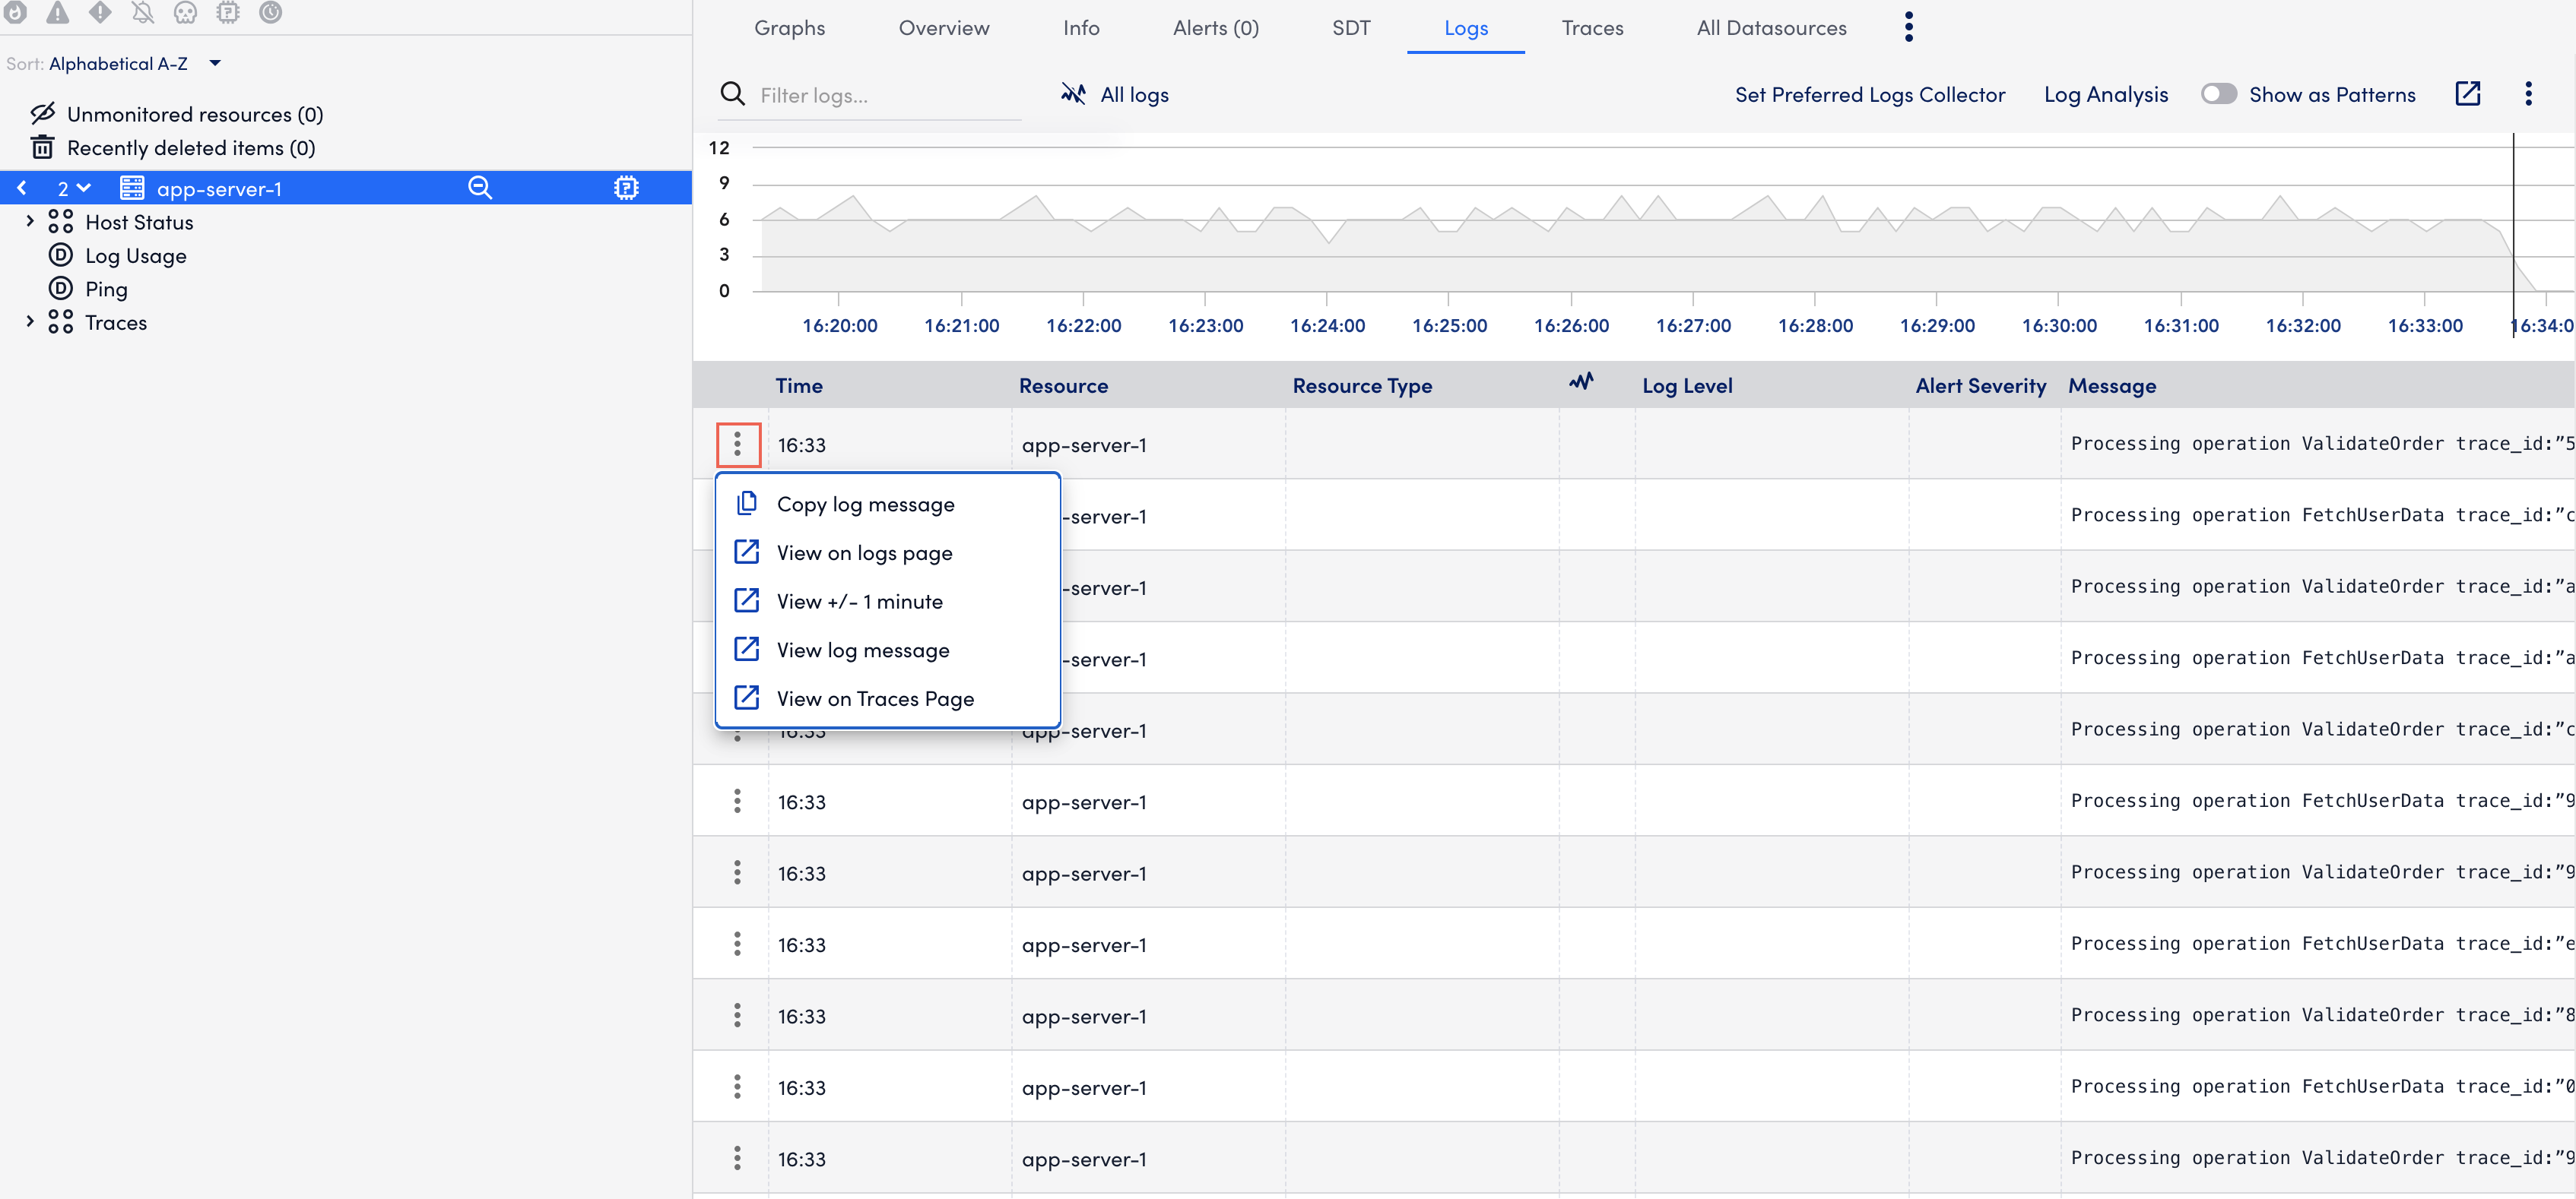2576x1199 pixels.
Task: Expand the Traces tree node
Action: pyautogui.click(x=30, y=321)
